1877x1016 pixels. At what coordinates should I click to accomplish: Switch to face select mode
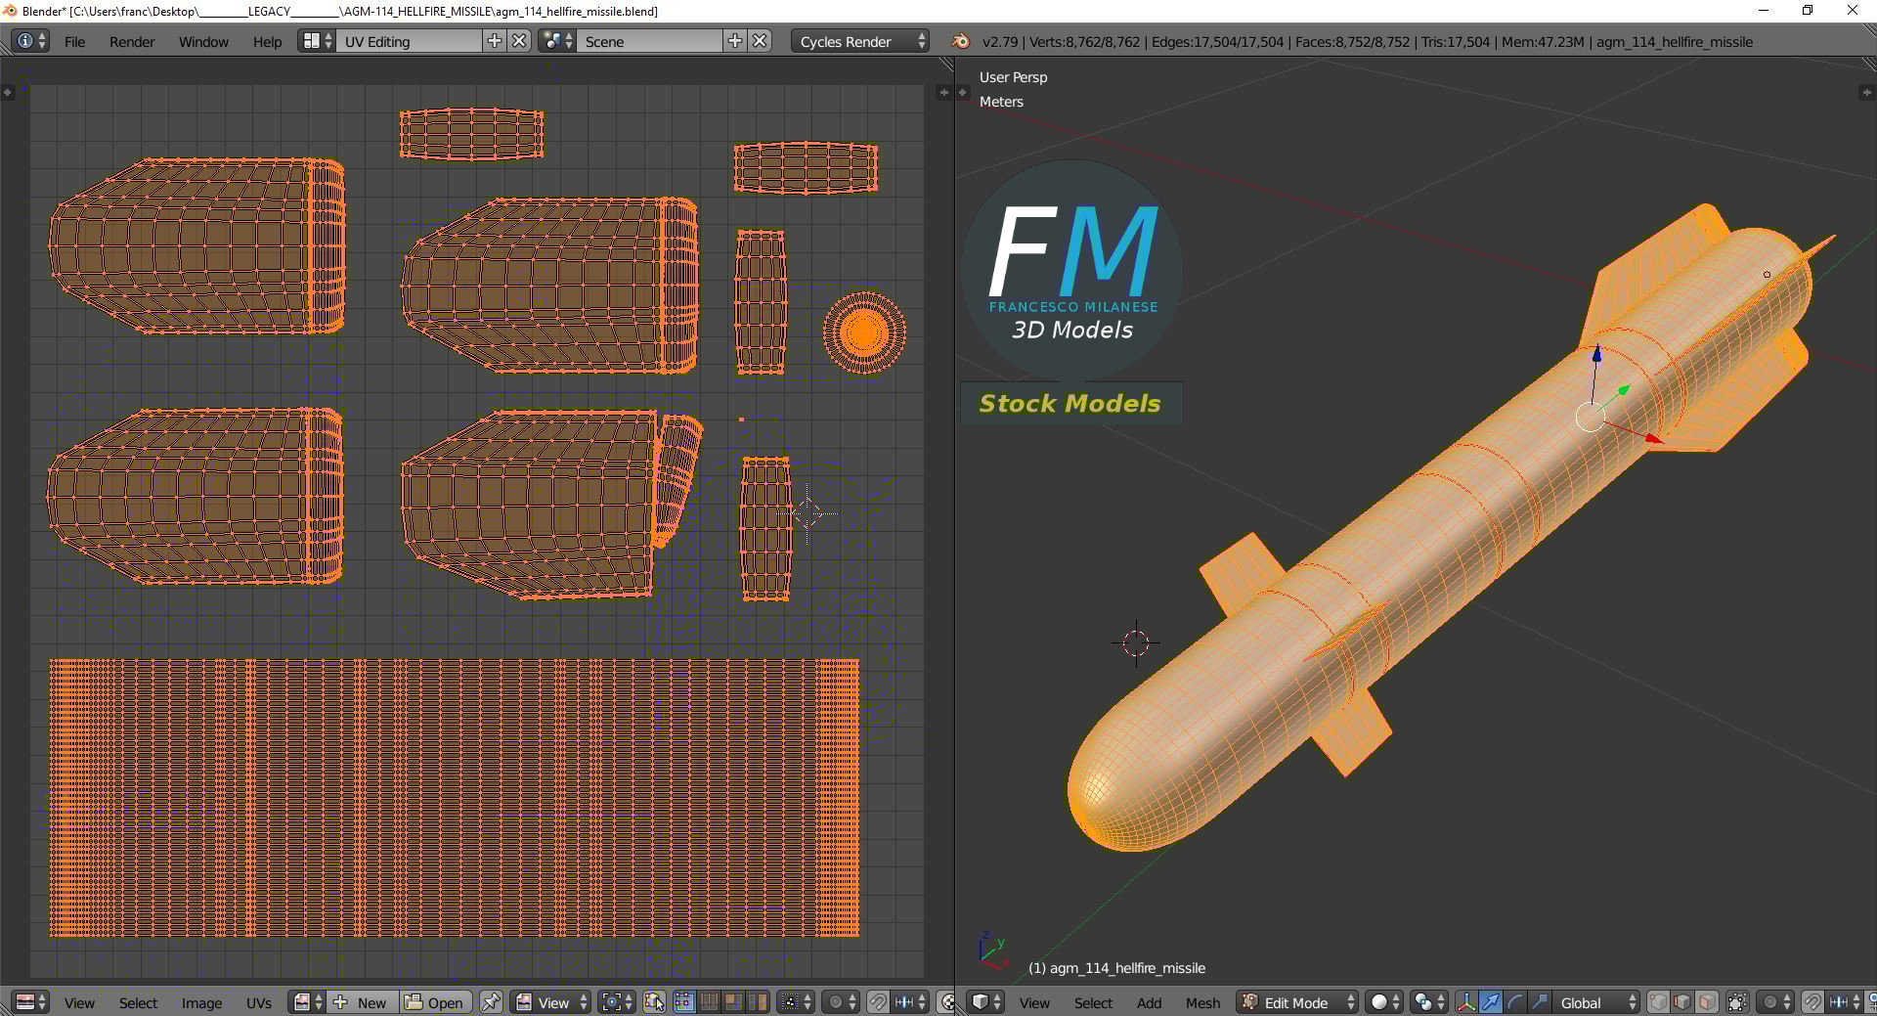[1707, 1002]
